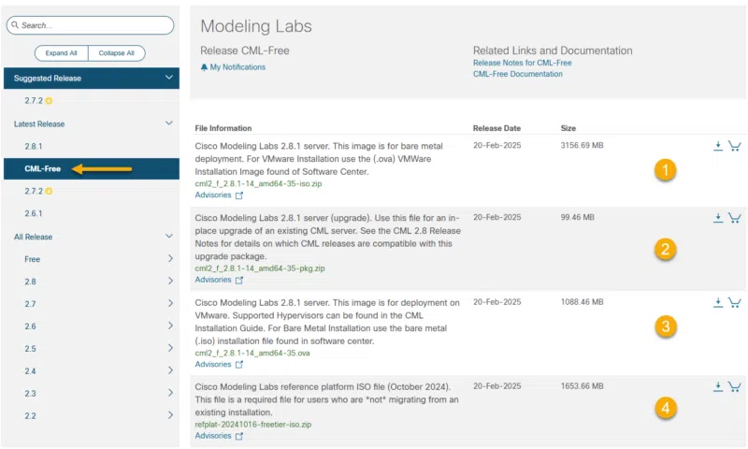Screen dimensions: 748x449
Task: Download the refplat freetier ISO zip
Action: click(x=718, y=386)
